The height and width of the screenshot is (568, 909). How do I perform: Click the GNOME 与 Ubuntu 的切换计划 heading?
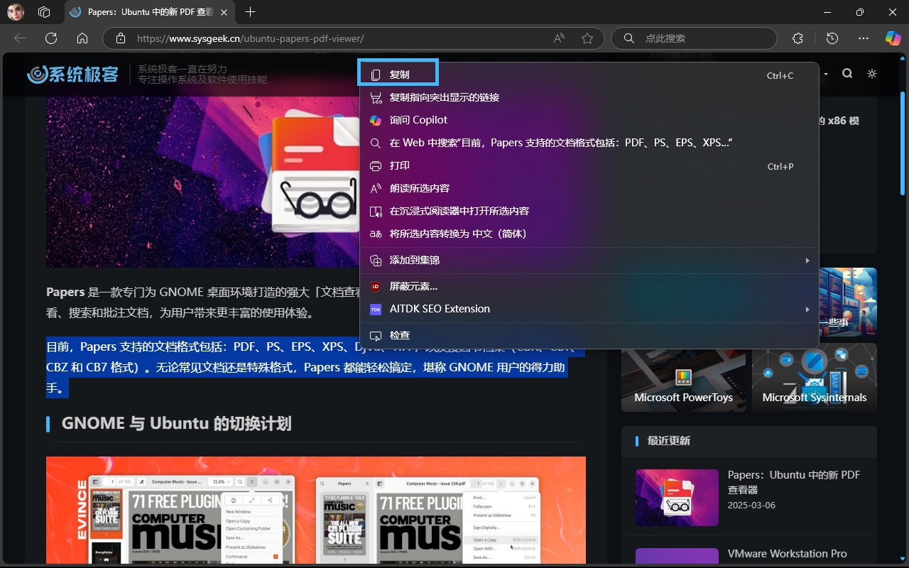176,424
